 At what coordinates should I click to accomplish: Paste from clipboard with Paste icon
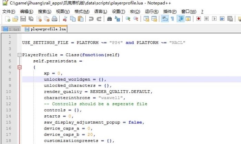point(81,19)
